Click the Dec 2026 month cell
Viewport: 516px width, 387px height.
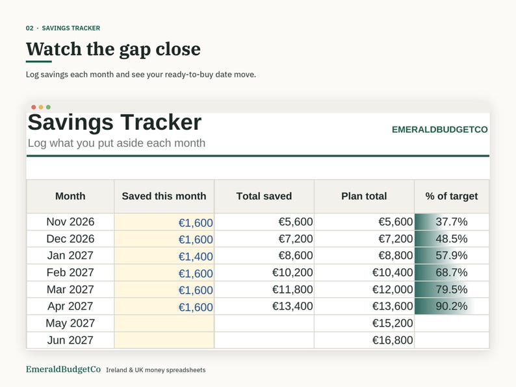click(x=70, y=239)
